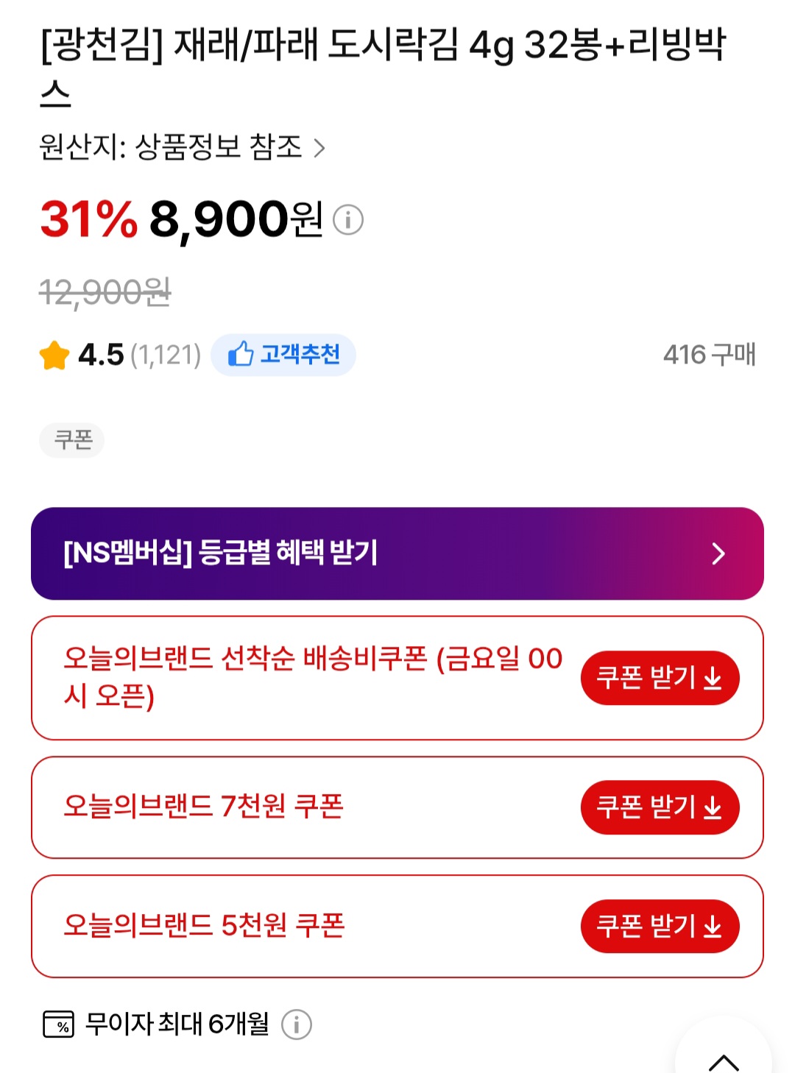Get the 5천원 쿠폰 via 쿠폰 받기

tap(660, 926)
